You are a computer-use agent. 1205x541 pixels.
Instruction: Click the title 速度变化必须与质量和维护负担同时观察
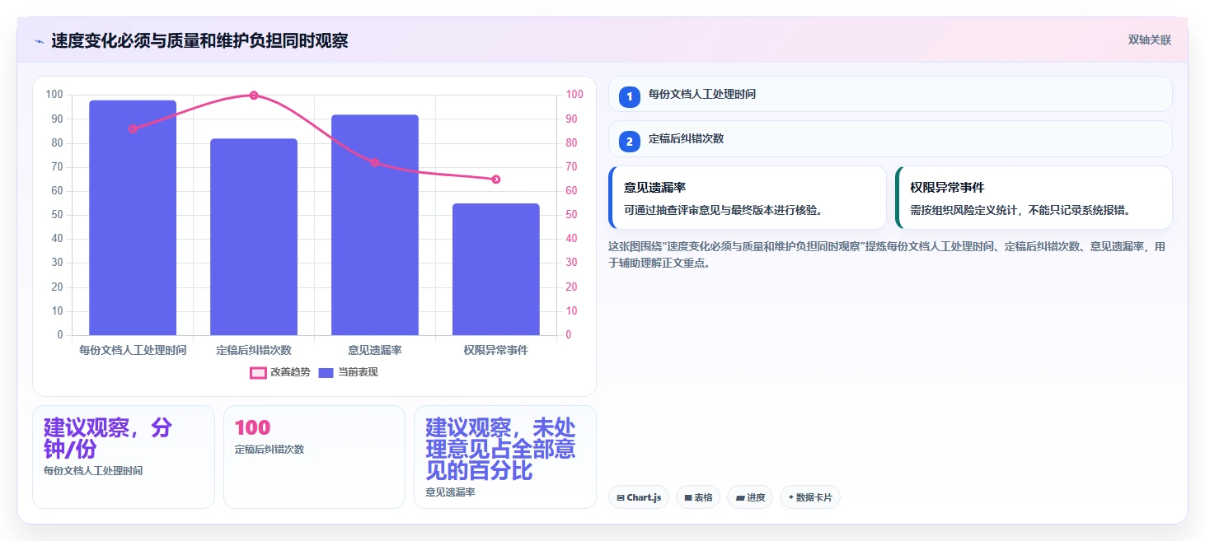click(x=199, y=40)
